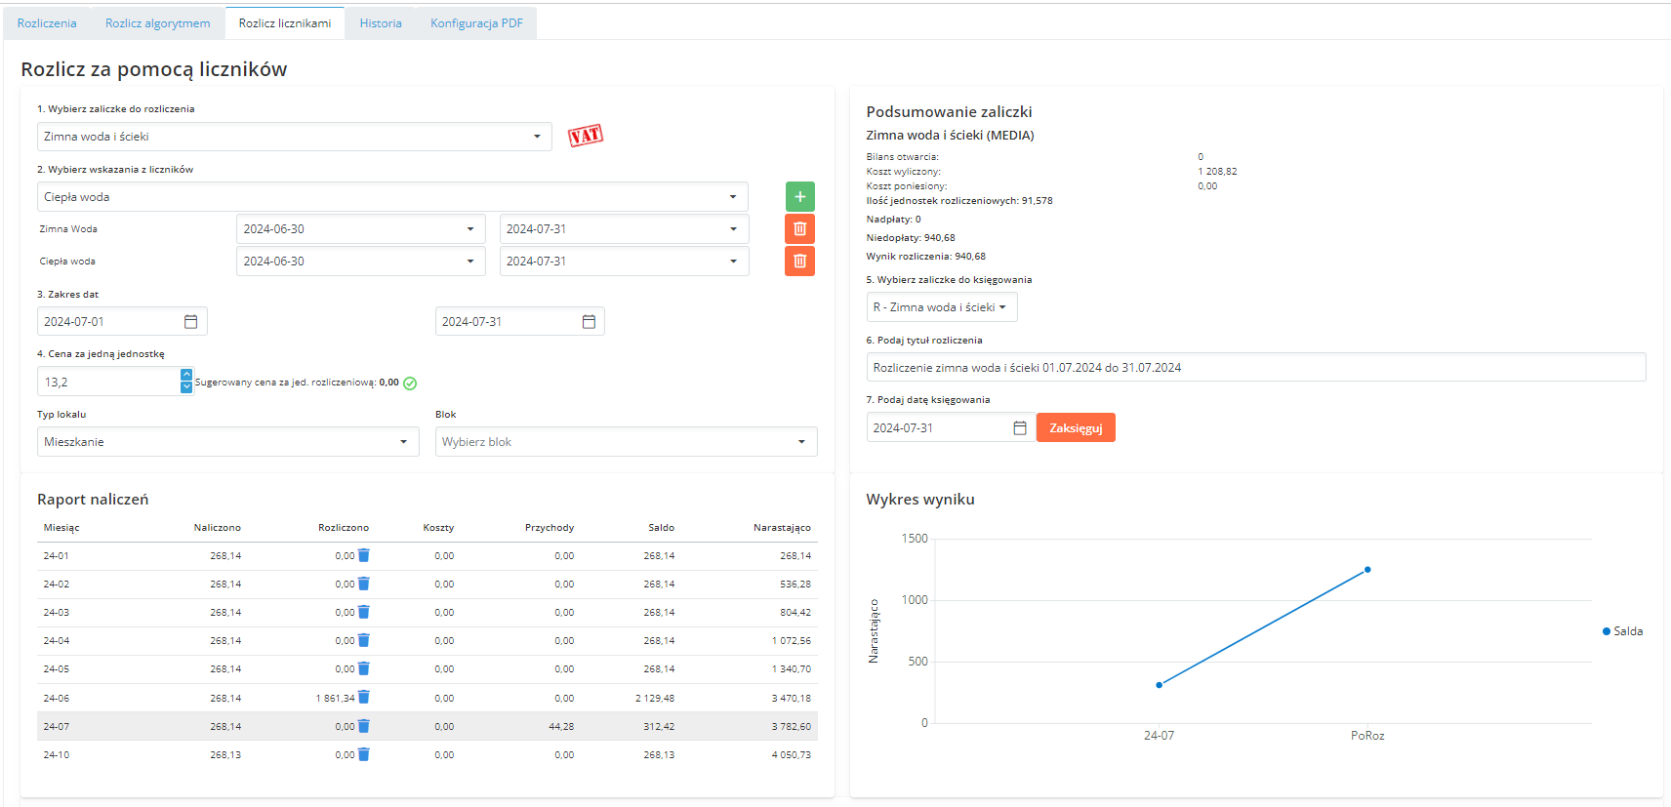The image size is (1671, 807).
Task: Click the green plus add meter button
Action: pyautogui.click(x=799, y=197)
